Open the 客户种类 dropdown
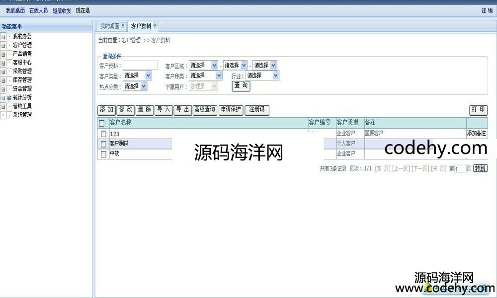This screenshot has width=497, height=298. click(x=205, y=75)
